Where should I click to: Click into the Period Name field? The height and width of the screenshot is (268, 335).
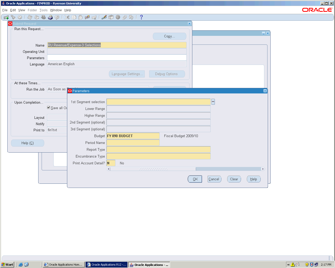tap(133, 143)
